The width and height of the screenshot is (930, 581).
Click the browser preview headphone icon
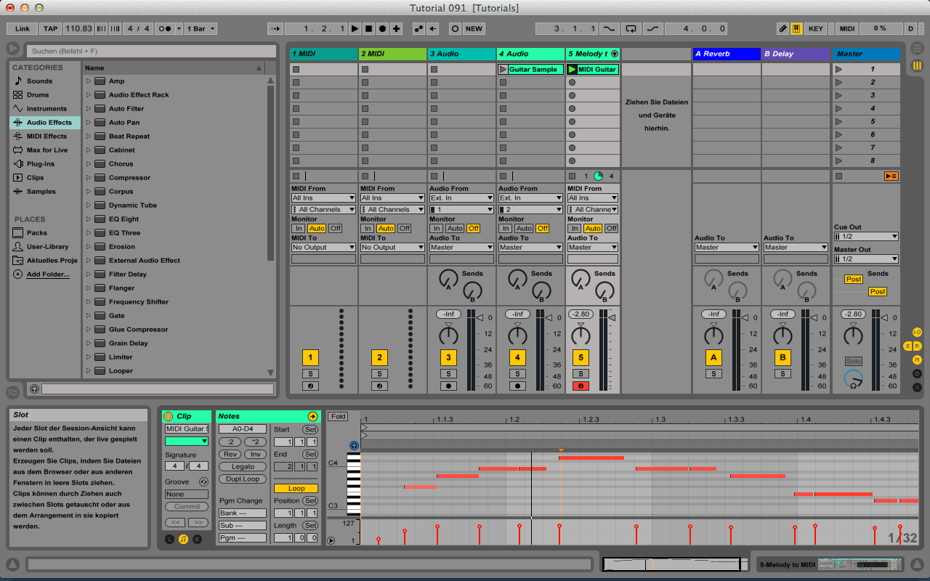point(34,389)
